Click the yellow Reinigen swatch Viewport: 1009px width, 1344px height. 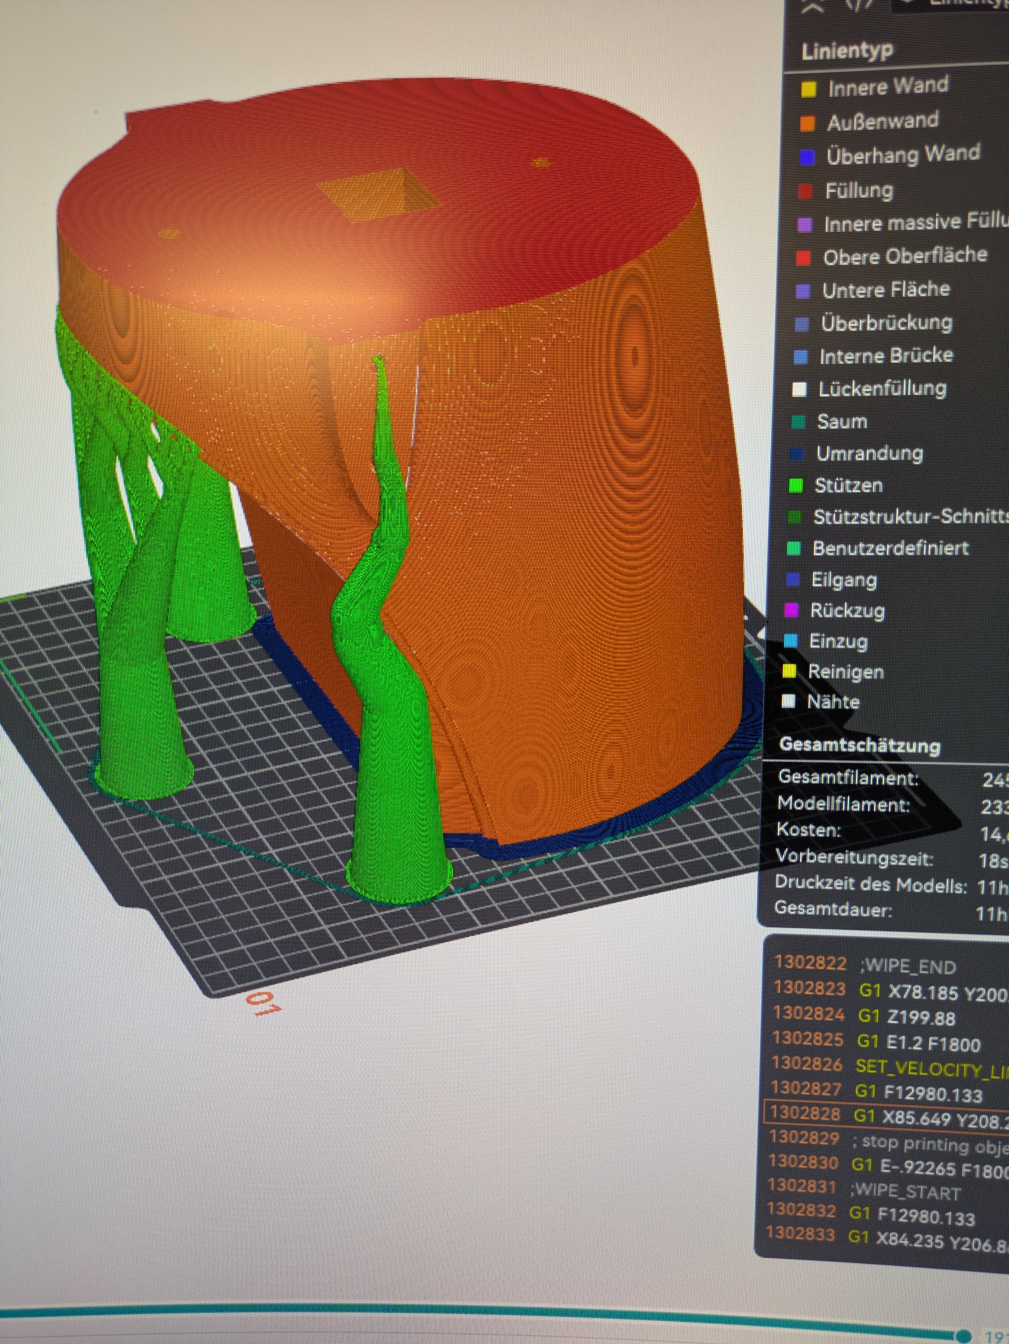point(789,671)
